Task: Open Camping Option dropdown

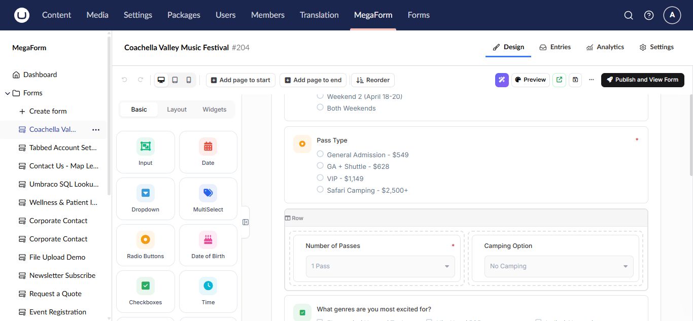Action: click(559, 266)
